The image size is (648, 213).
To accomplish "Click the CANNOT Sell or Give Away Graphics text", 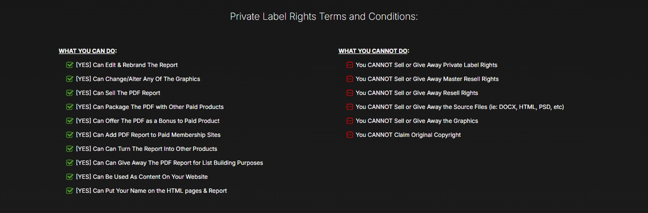I will [x=417, y=121].
